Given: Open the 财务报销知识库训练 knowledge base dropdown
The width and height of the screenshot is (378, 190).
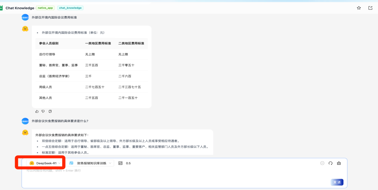Looking at the screenshot, I should pos(90,163).
